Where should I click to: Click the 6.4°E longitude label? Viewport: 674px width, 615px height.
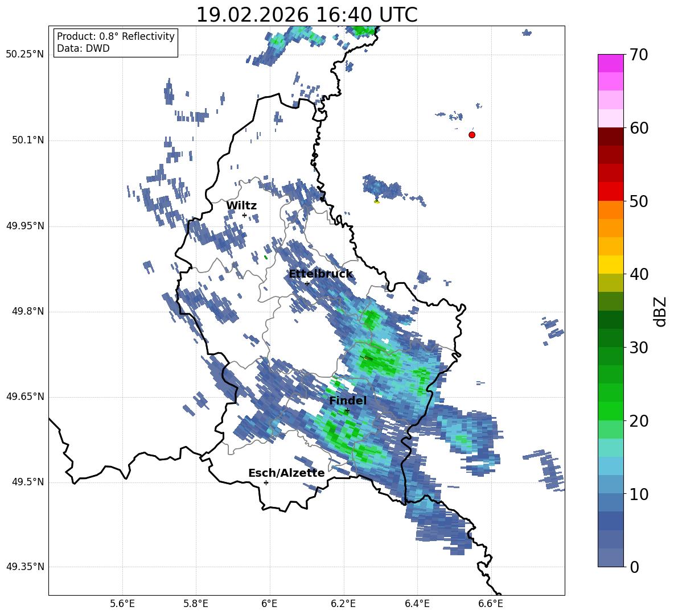pos(417,604)
